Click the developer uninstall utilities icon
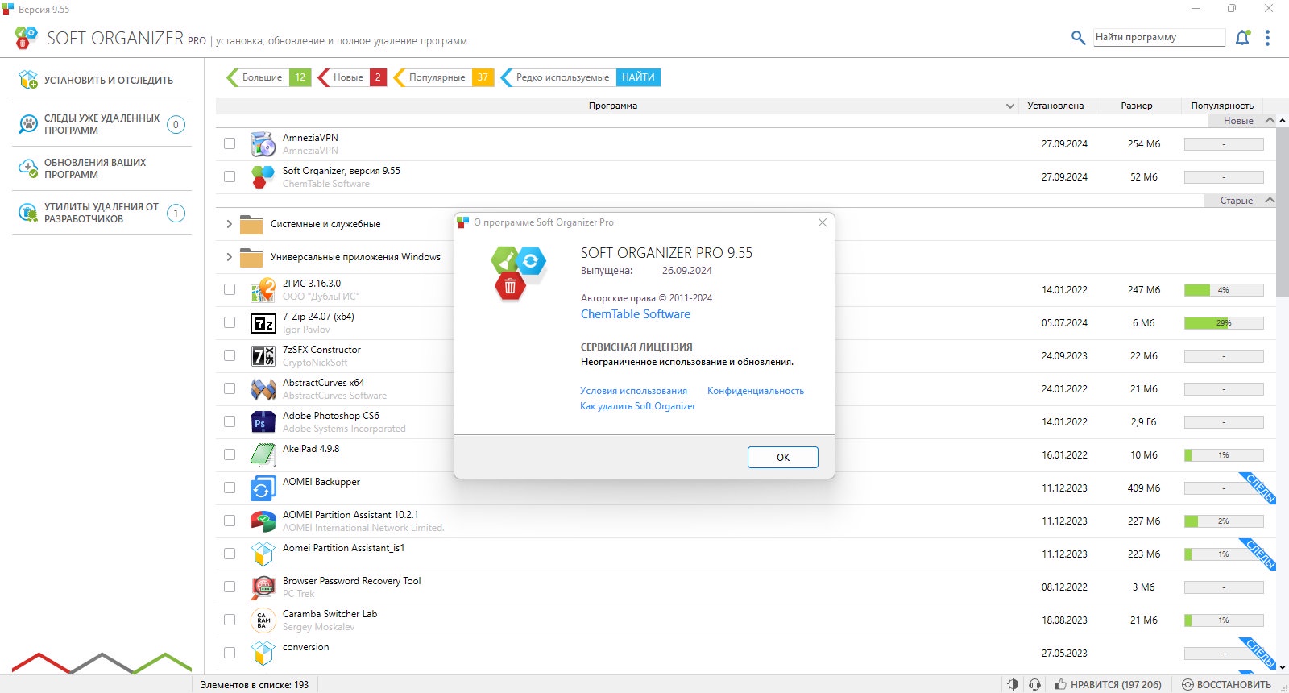This screenshot has height=693, width=1289. point(28,213)
